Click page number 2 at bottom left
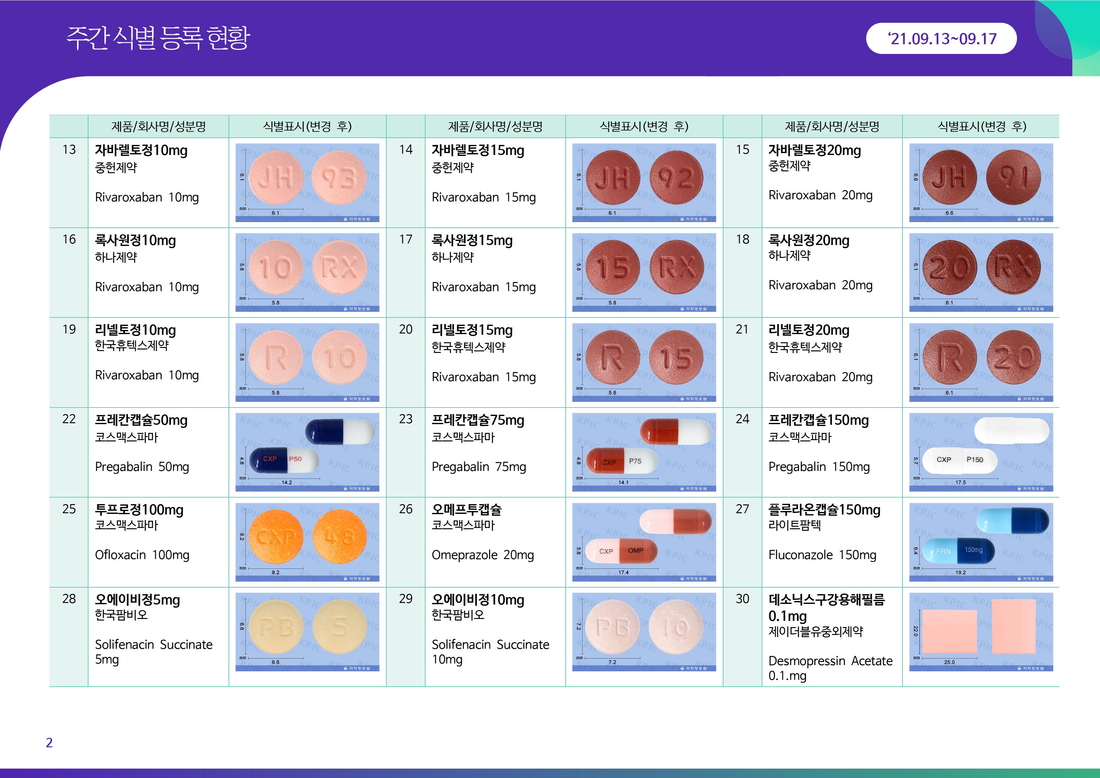The width and height of the screenshot is (1100, 778). [49, 743]
